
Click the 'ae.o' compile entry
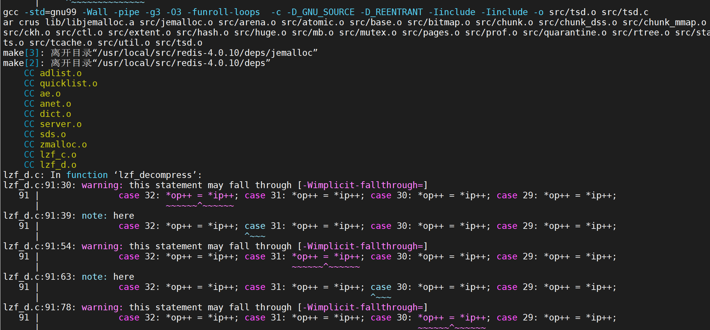click(x=50, y=94)
